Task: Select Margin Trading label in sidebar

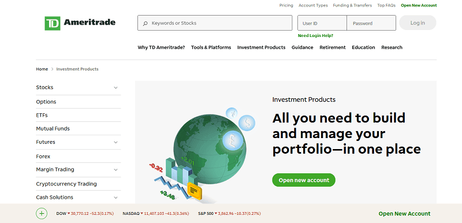Action: tap(55, 169)
